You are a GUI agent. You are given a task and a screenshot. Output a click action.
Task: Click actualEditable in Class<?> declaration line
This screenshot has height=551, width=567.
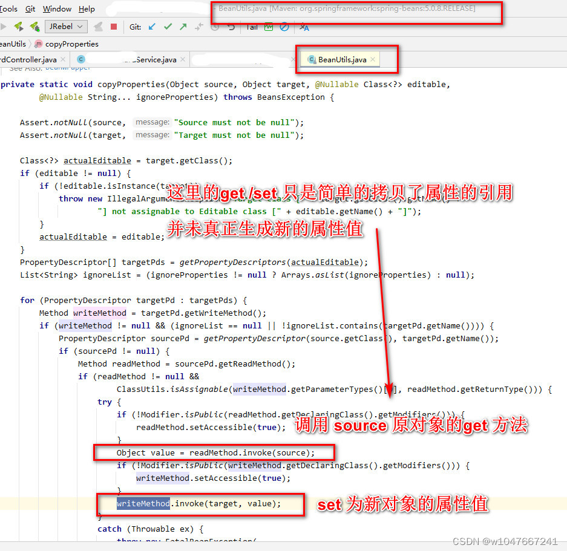[x=97, y=160]
